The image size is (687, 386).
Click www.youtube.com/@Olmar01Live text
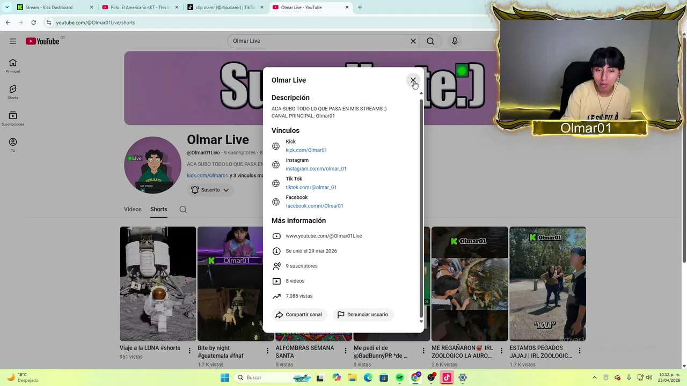click(x=324, y=236)
